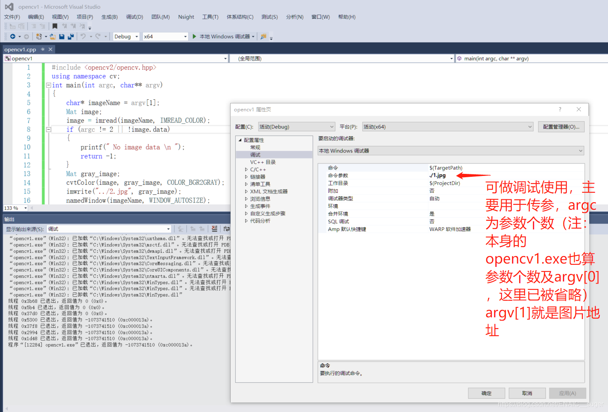Click the 取消 button
608x412 pixels.
(527, 393)
